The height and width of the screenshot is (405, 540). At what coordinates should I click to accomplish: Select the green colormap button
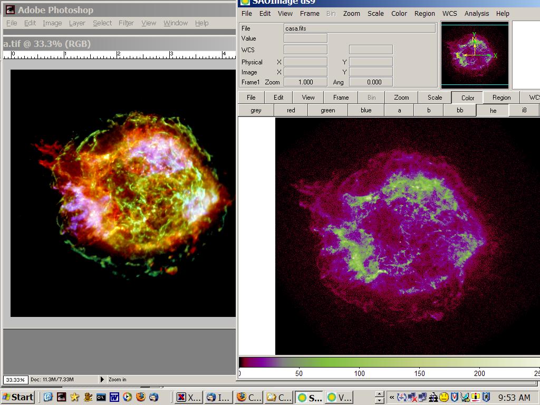(328, 110)
